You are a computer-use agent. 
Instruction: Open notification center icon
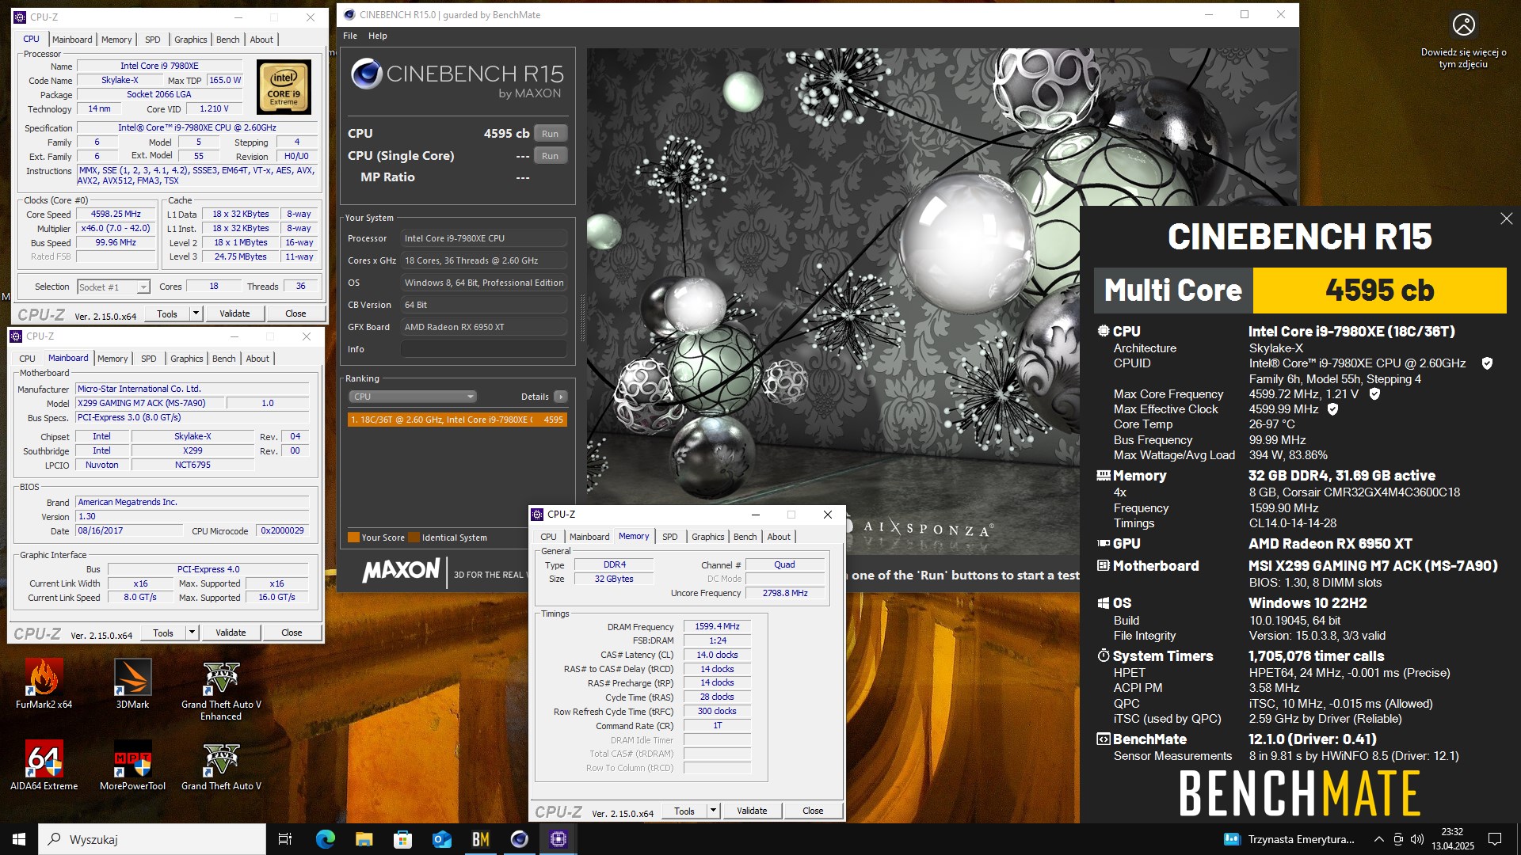(x=1495, y=839)
